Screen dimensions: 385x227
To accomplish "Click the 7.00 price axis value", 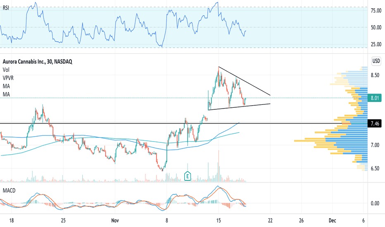I will pos(375,145).
